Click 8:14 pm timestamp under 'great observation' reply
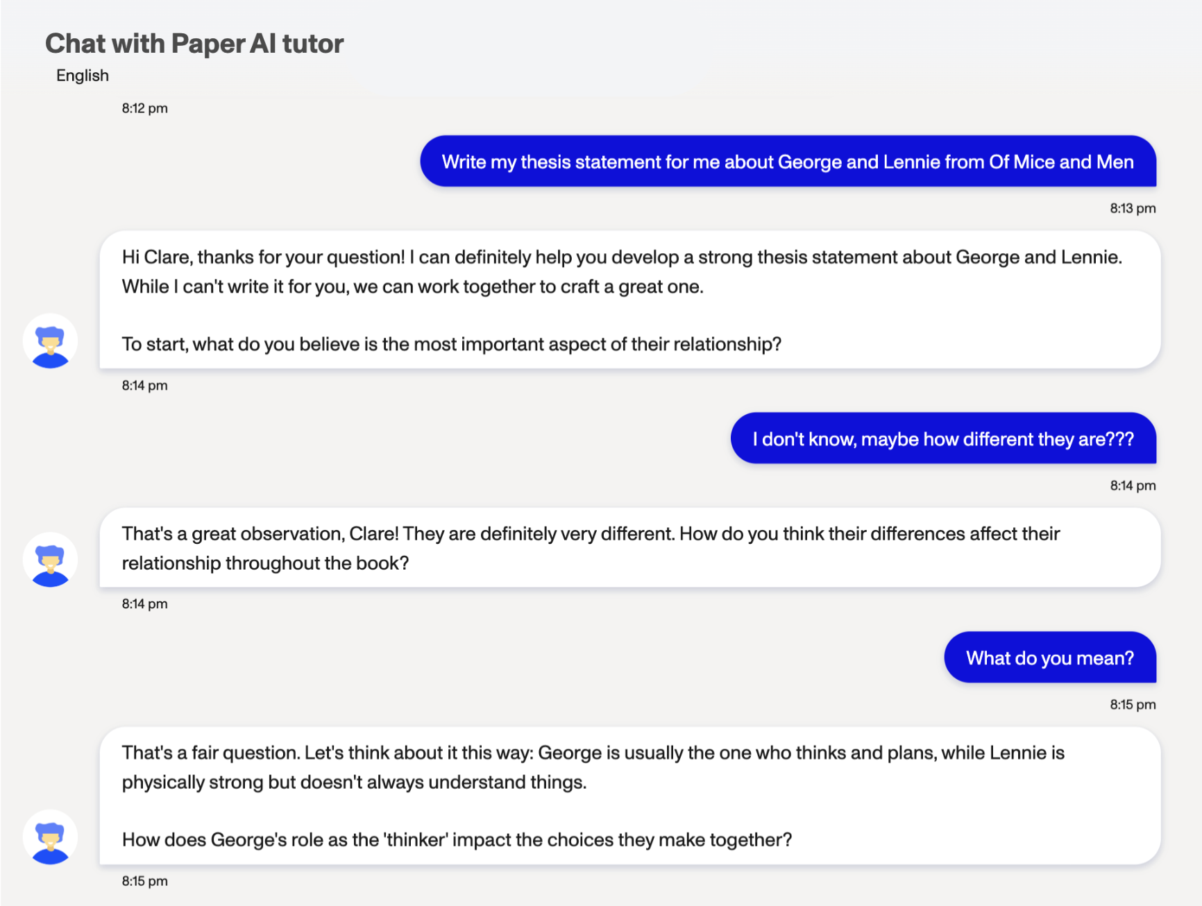The image size is (1202, 906). coord(145,604)
